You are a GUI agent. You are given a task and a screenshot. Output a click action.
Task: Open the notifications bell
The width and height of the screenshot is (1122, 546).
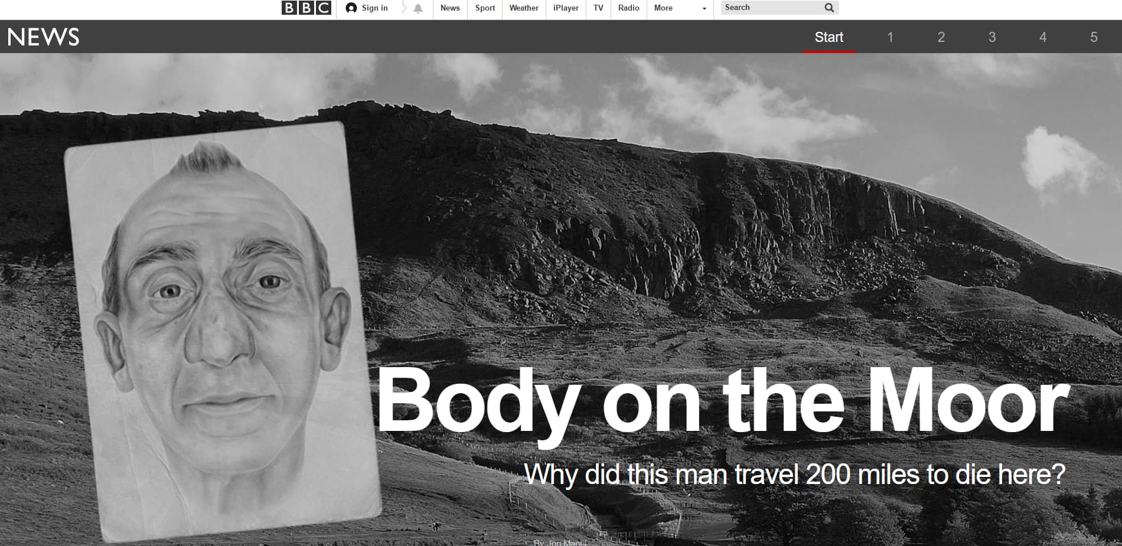418,8
